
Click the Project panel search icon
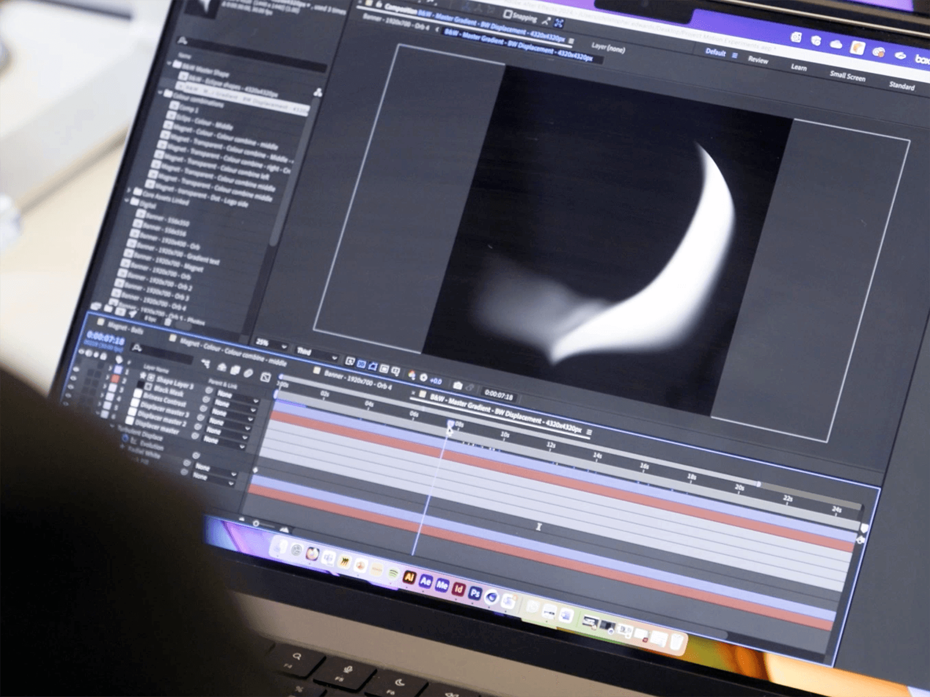click(183, 41)
